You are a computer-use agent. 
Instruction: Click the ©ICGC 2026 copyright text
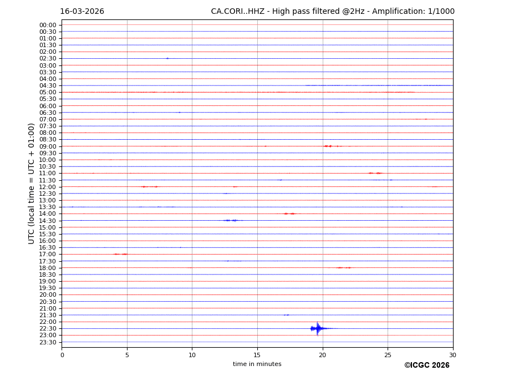426,365
